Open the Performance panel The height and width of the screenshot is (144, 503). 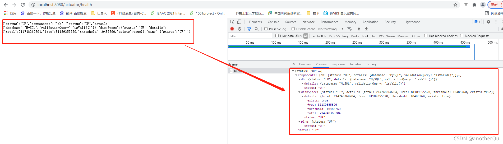pos(329,22)
